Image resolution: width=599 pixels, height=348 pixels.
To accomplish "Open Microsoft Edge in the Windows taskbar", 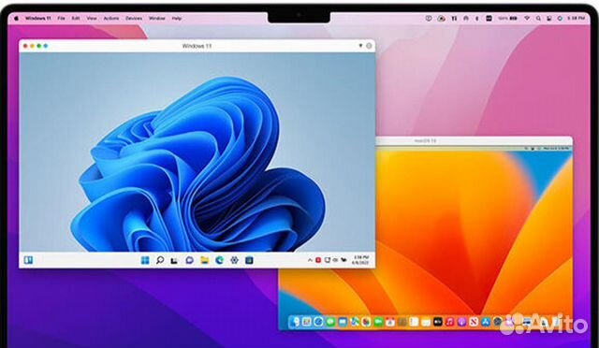I will [x=219, y=260].
